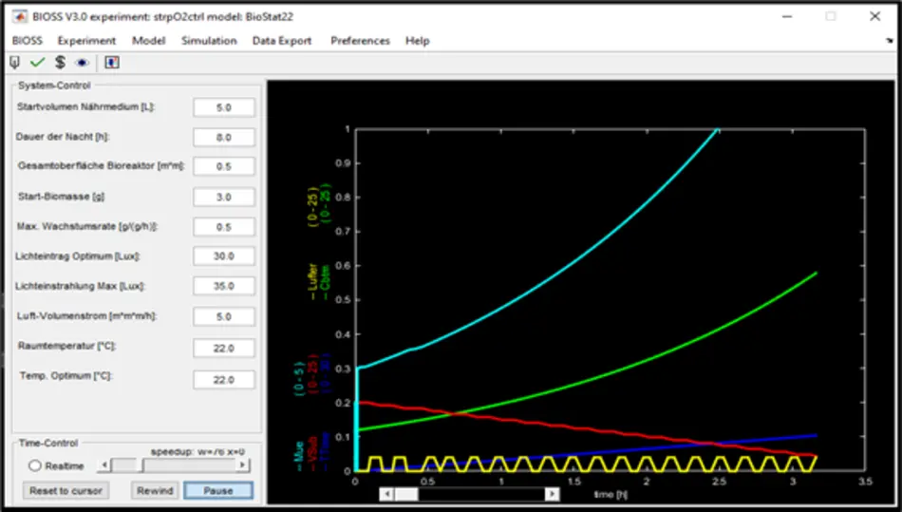
Task: Click the Start-Biomasse input field
Action: pyautogui.click(x=224, y=197)
